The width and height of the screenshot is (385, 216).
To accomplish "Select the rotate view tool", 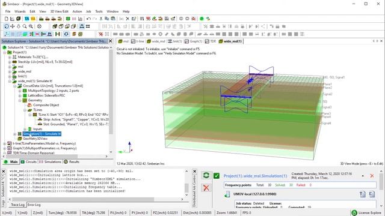I will 7,26.
